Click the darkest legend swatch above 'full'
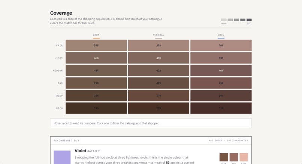The height and width of the screenshot is (164, 302). tap(249, 20)
